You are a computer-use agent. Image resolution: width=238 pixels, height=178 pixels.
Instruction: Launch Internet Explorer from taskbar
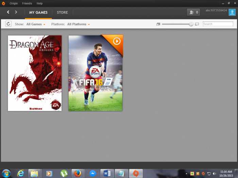pos(20,174)
